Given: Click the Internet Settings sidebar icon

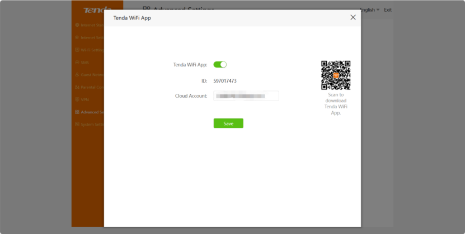Looking at the screenshot, I should coord(77,37).
